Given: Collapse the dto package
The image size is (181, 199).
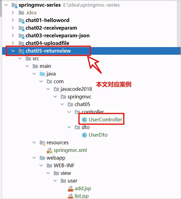Looking at the screenshot, I should (x=69, y=127).
